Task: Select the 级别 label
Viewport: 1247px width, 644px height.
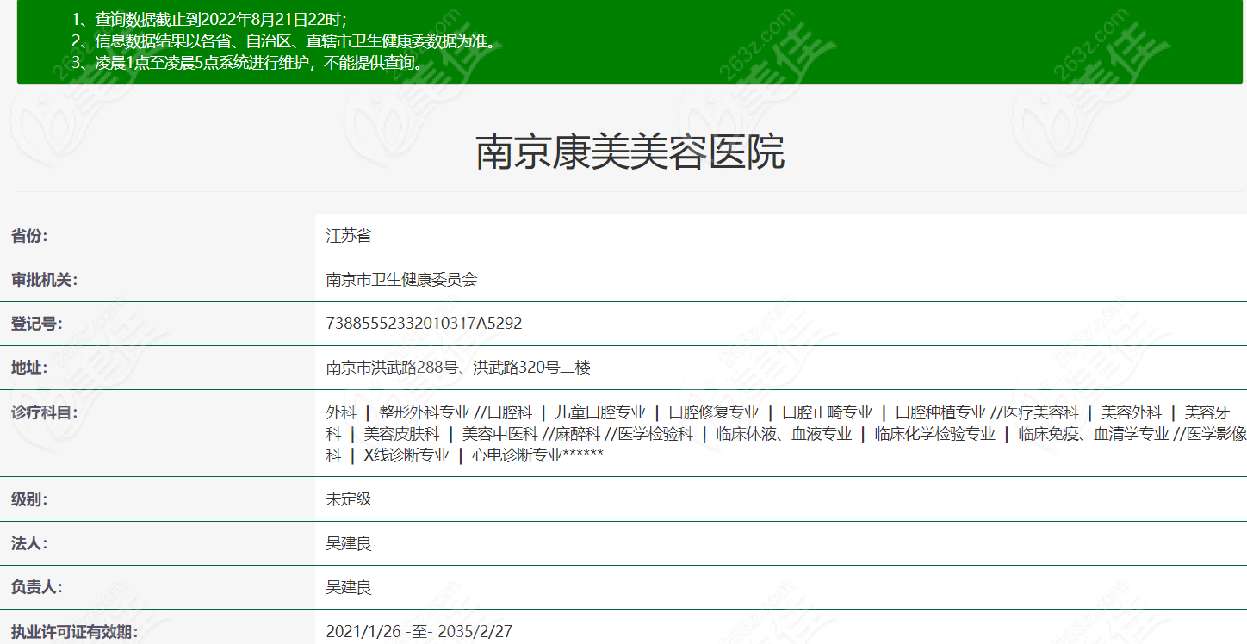Action: point(29,499)
